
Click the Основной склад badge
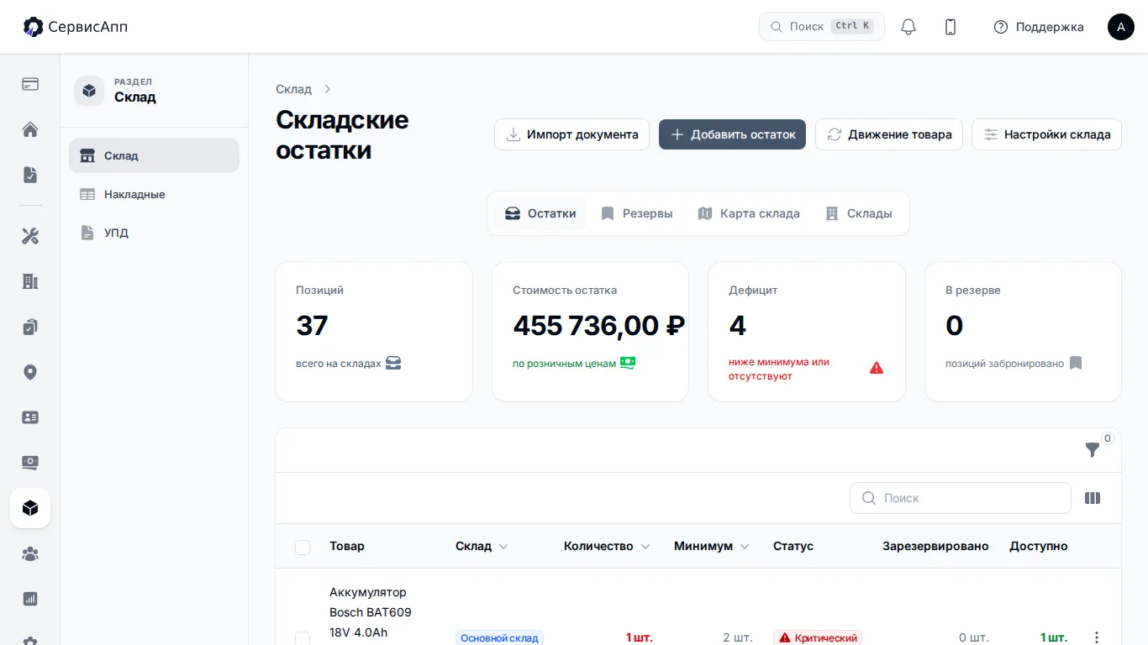(x=499, y=638)
